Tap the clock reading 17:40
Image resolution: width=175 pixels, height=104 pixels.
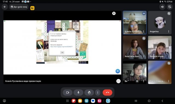tap(5, 2)
